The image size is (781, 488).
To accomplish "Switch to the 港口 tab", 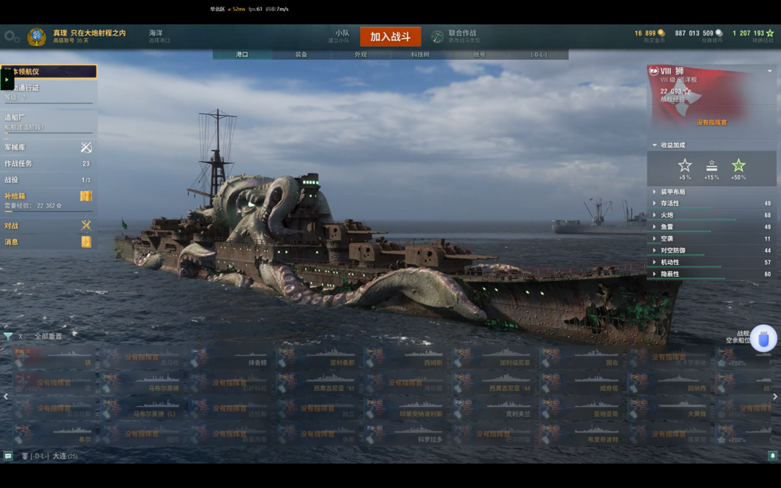I will pyautogui.click(x=242, y=54).
